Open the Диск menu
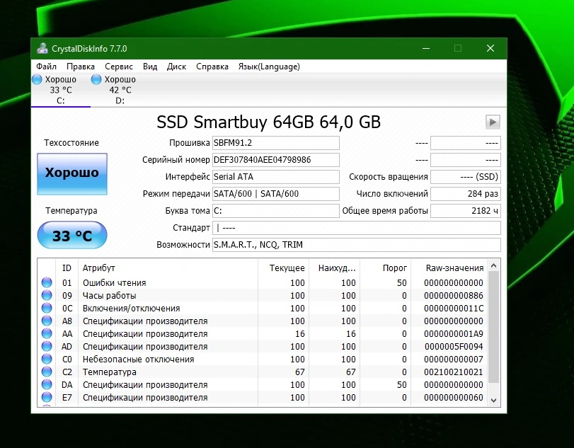This screenshot has width=574, height=448. pyautogui.click(x=176, y=67)
